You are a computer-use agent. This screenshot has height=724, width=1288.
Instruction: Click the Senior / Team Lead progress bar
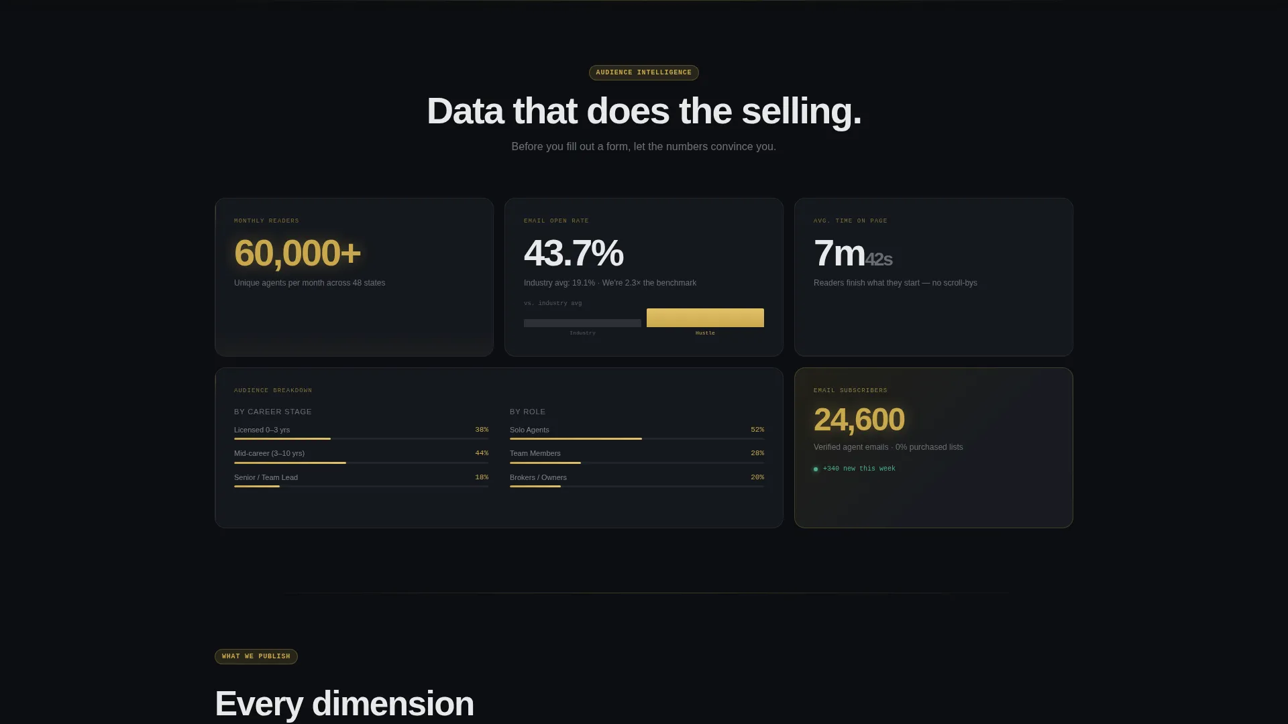361,486
